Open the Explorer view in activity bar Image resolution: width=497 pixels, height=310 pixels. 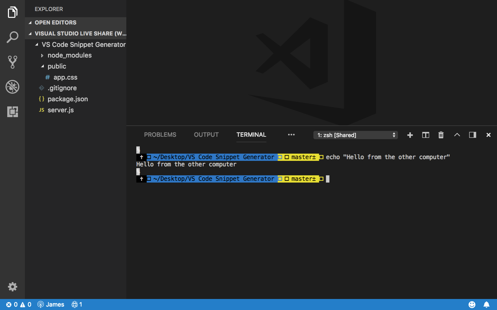tap(12, 12)
